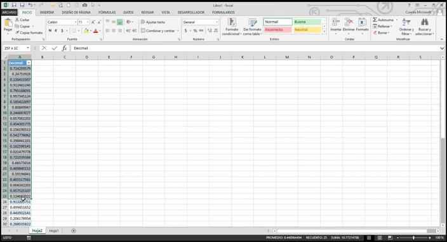Image resolution: width=447 pixels, height=242 pixels.
Task: Toggle bold N formatting
Action: coord(50,30)
